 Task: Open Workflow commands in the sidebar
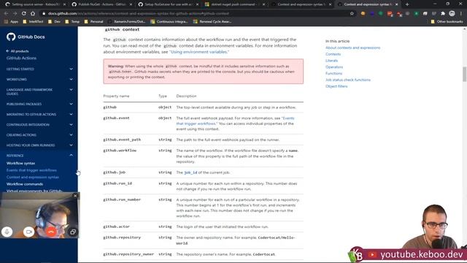tap(25, 184)
